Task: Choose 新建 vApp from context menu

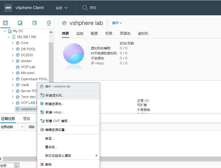Action: click(68, 112)
